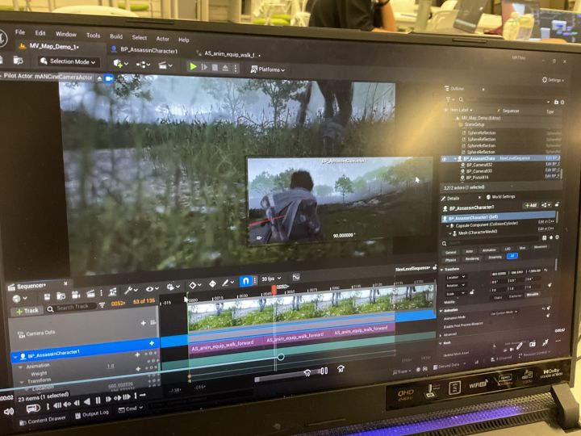The width and height of the screenshot is (581, 436).
Task: Open the Outliner filter icon
Action: click(449, 99)
